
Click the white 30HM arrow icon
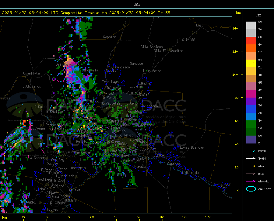[x=251, y=159]
